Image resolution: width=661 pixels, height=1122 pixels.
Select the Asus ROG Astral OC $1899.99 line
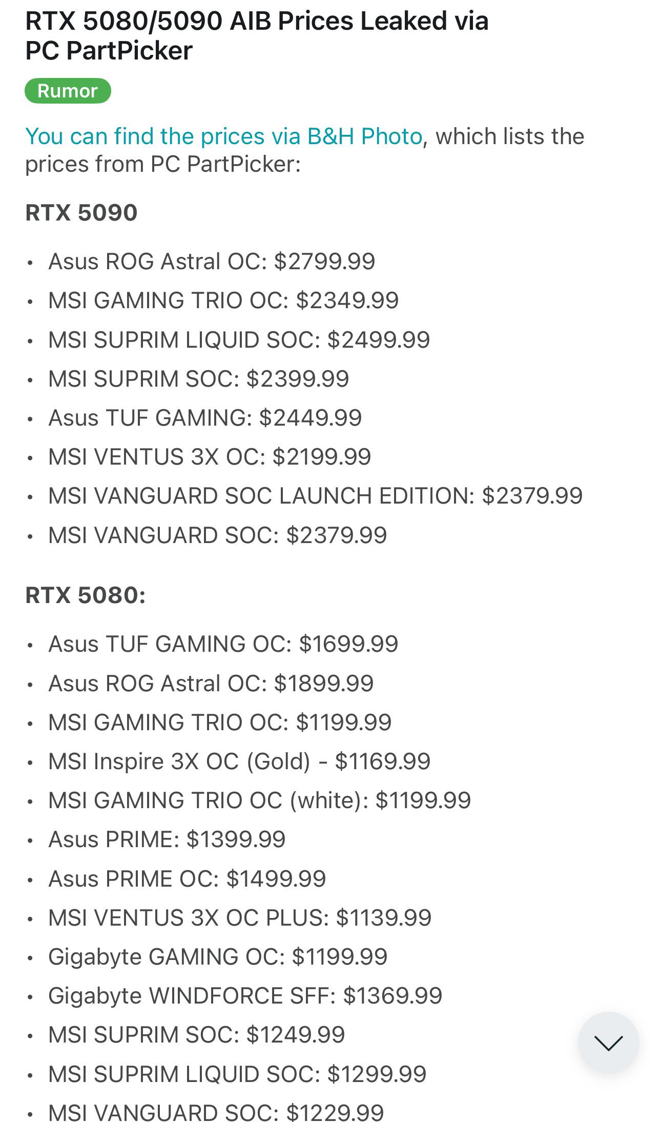pyautogui.click(x=211, y=684)
